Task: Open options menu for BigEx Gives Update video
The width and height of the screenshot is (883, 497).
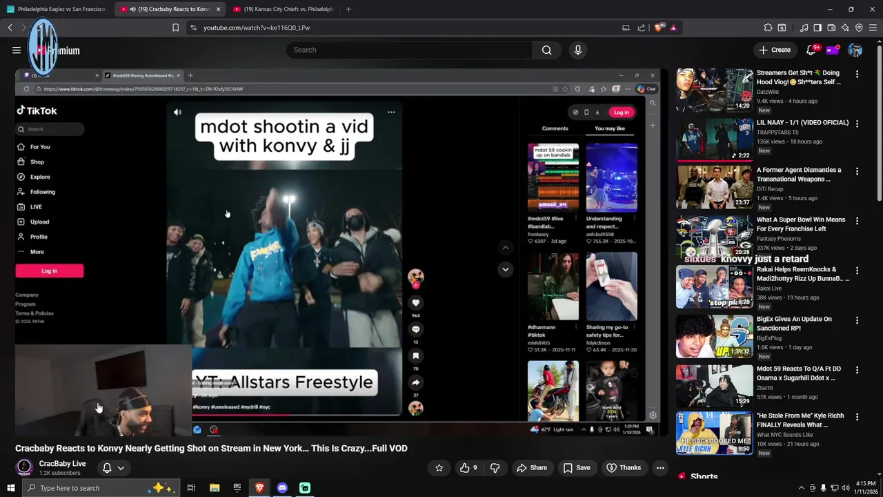Action: coord(857,320)
